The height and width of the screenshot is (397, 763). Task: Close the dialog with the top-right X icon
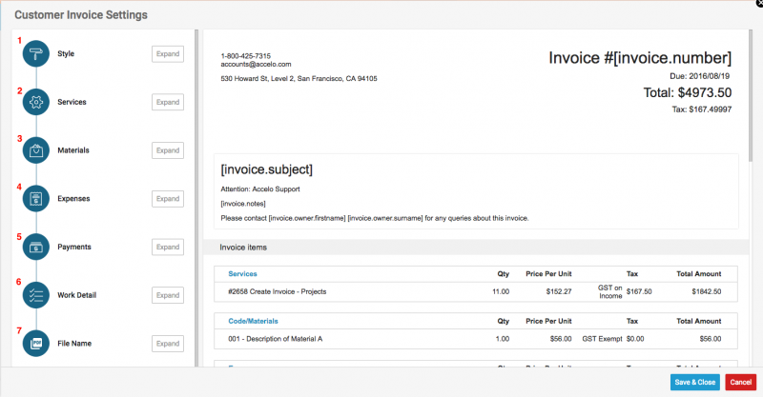757,4
